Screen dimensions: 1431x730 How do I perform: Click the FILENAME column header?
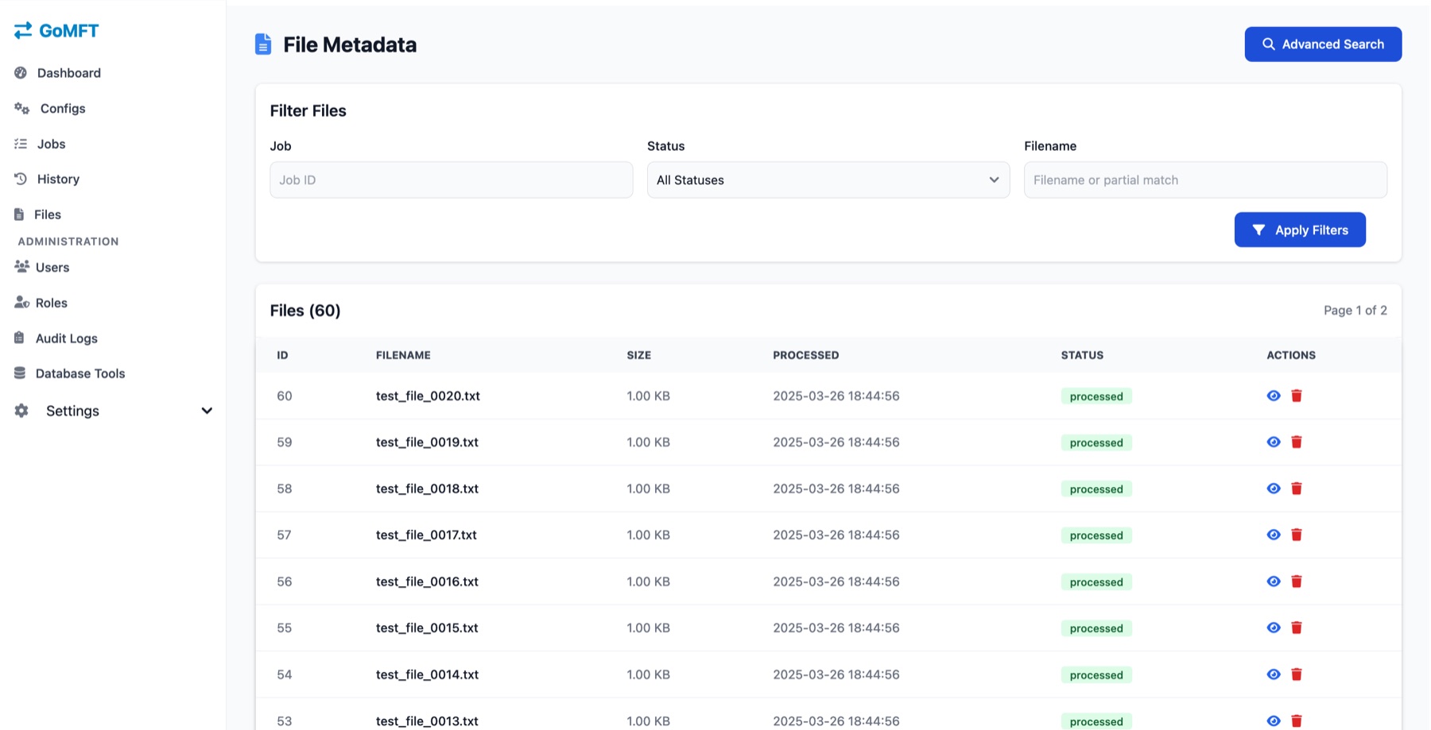pyautogui.click(x=403, y=355)
